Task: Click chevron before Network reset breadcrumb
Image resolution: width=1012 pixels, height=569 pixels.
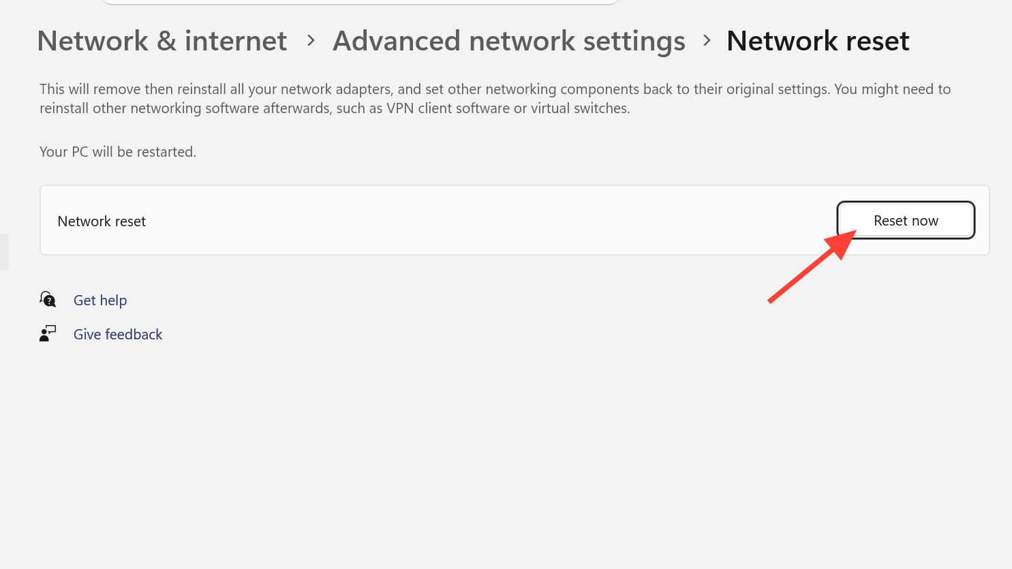Action: click(707, 41)
